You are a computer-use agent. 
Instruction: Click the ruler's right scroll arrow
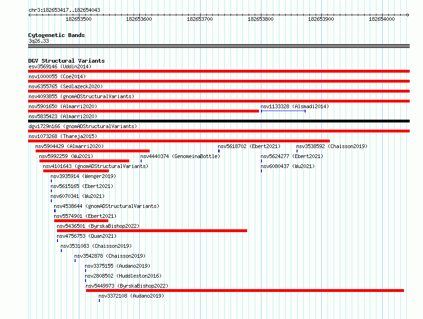408,15
